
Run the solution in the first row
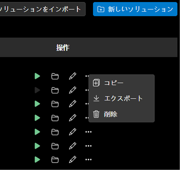(x=37, y=76)
